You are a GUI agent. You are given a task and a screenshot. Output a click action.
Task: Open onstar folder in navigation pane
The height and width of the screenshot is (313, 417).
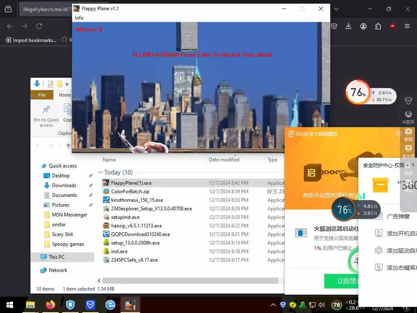(59, 225)
